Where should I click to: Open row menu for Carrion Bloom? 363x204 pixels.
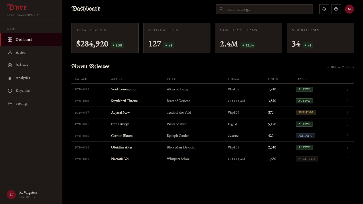[x=347, y=136]
